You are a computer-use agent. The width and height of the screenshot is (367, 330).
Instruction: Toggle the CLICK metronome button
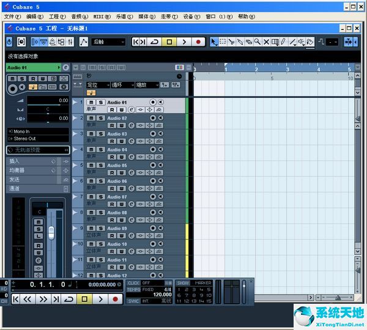click(x=133, y=283)
